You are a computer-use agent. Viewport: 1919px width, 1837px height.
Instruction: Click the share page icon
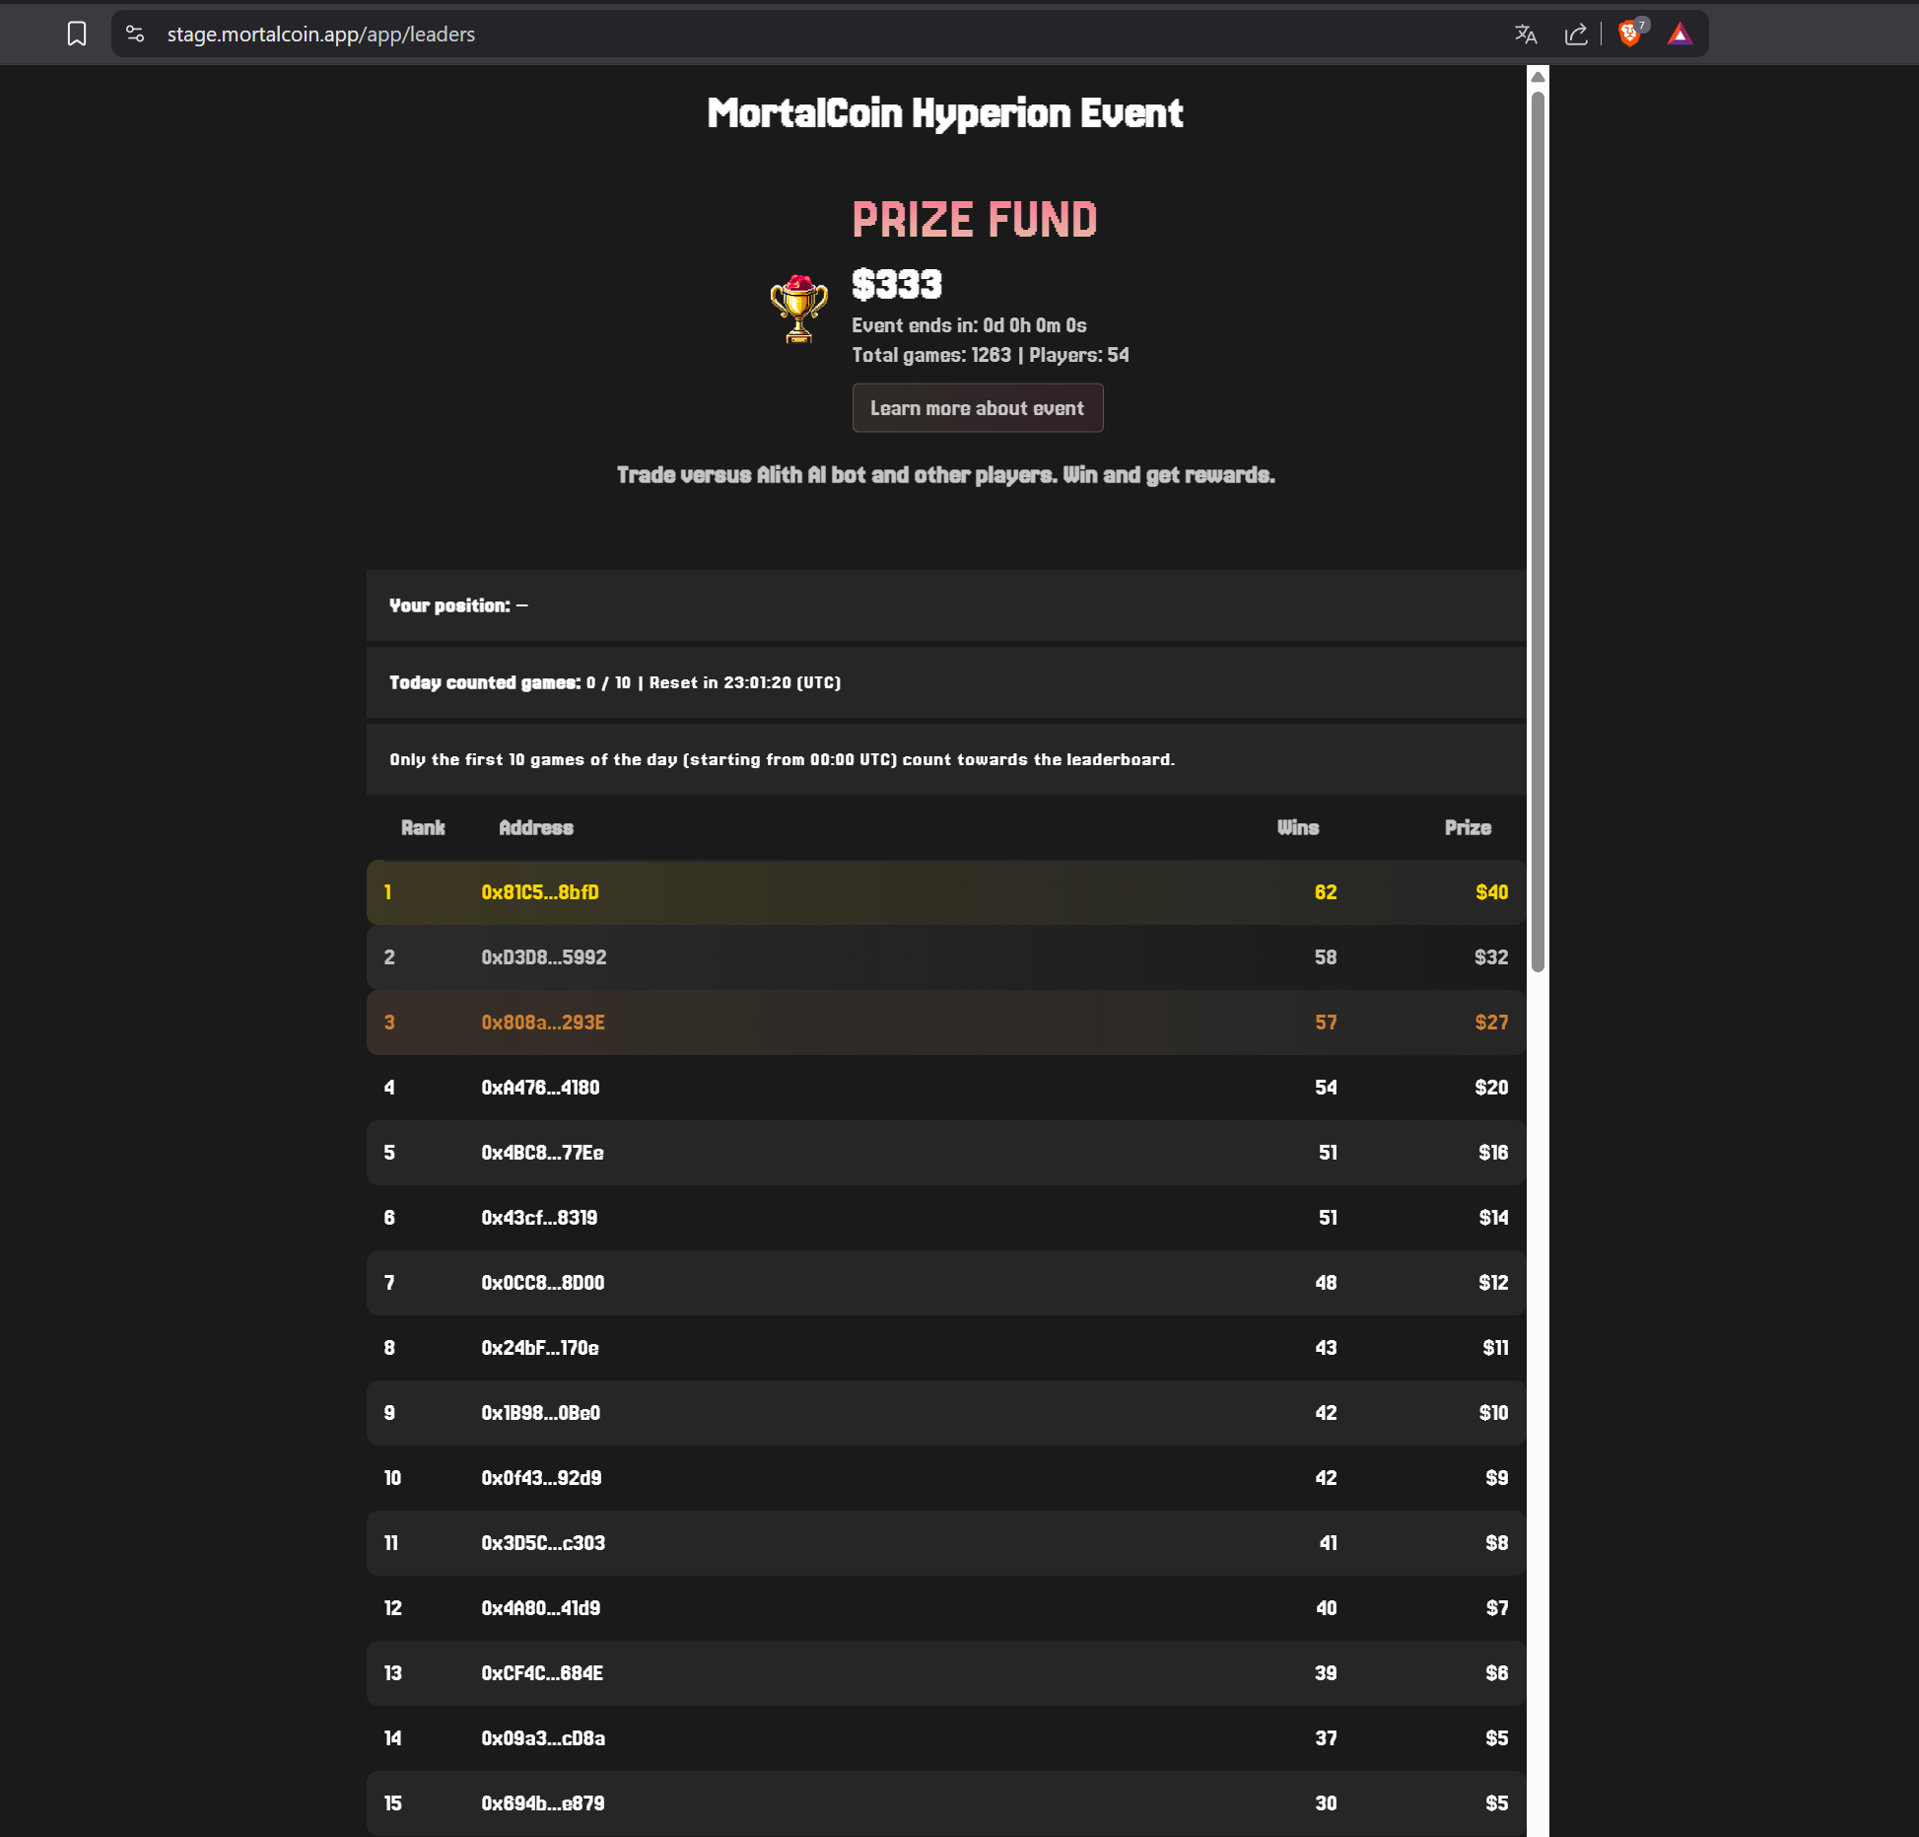(x=1576, y=35)
